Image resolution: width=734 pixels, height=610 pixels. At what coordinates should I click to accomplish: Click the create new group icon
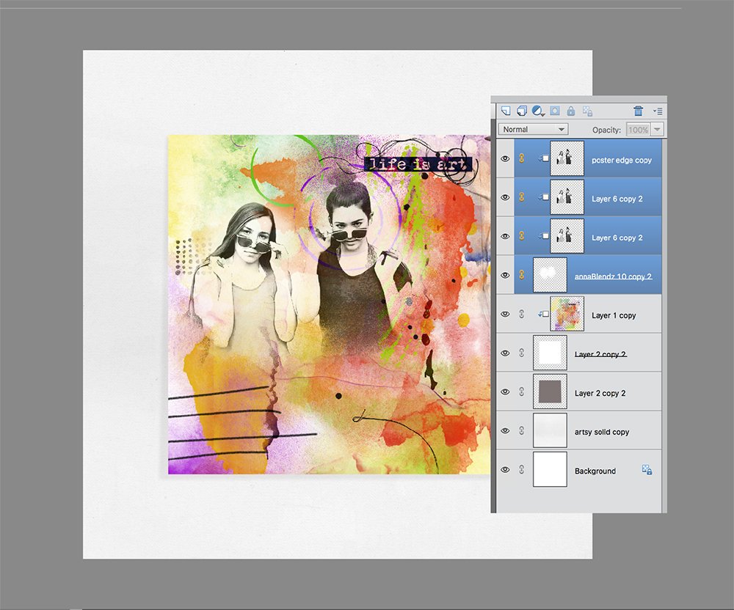click(x=521, y=111)
